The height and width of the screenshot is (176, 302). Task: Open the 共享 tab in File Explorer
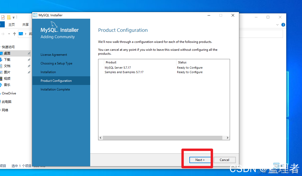tap(25, 24)
